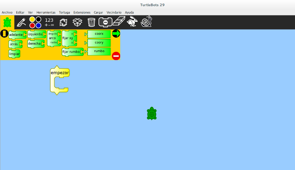The width and height of the screenshot is (295, 170).
Task: Expand palette with the green arrow
Action: tap(116, 34)
